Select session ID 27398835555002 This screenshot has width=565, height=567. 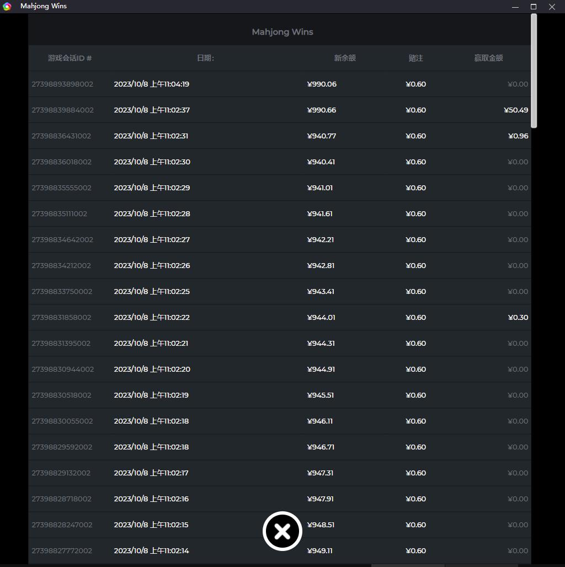tap(61, 188)
